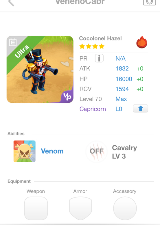This screenshot has height=231, width=160.
Task: Tap the Cocolonel Hazel character portrait
Action: pos(40,69)
